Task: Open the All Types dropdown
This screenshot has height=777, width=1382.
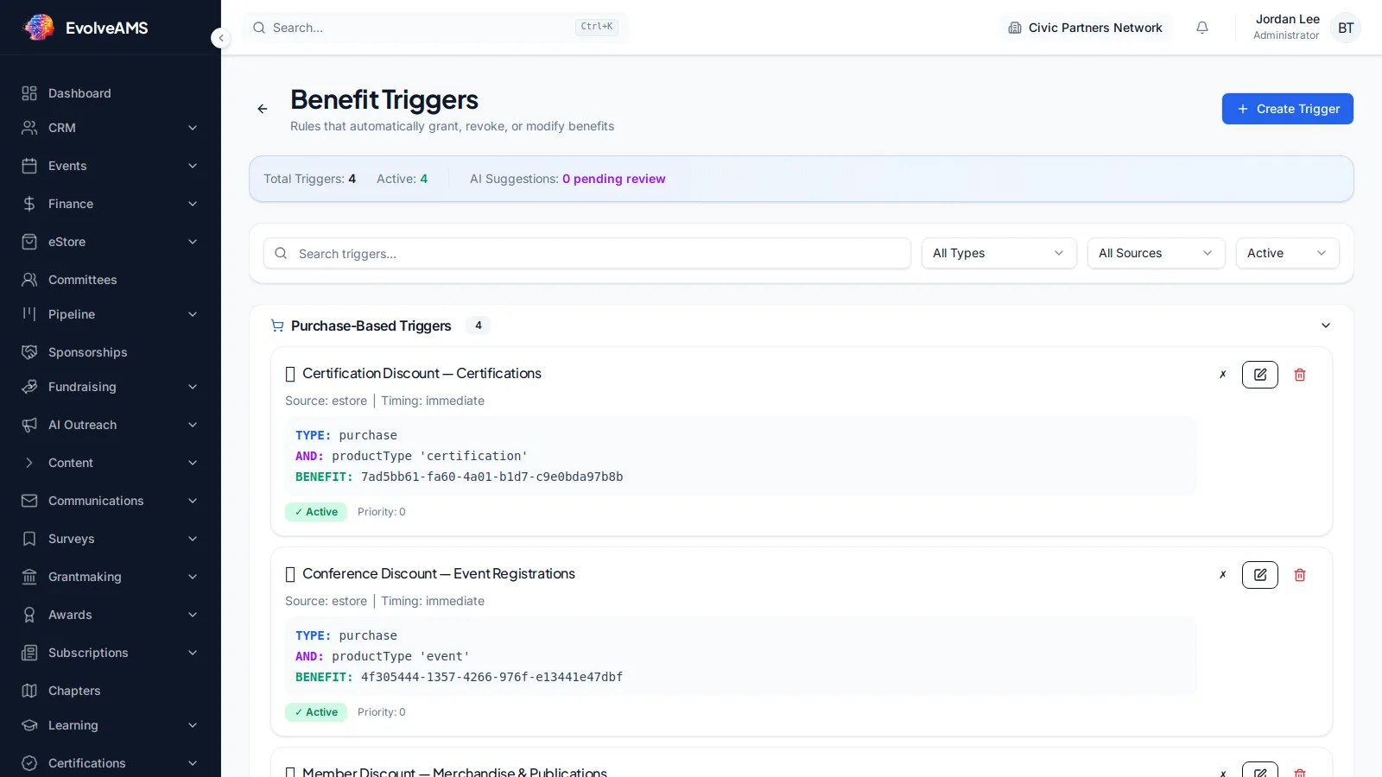Action: [x=999, y=253]
